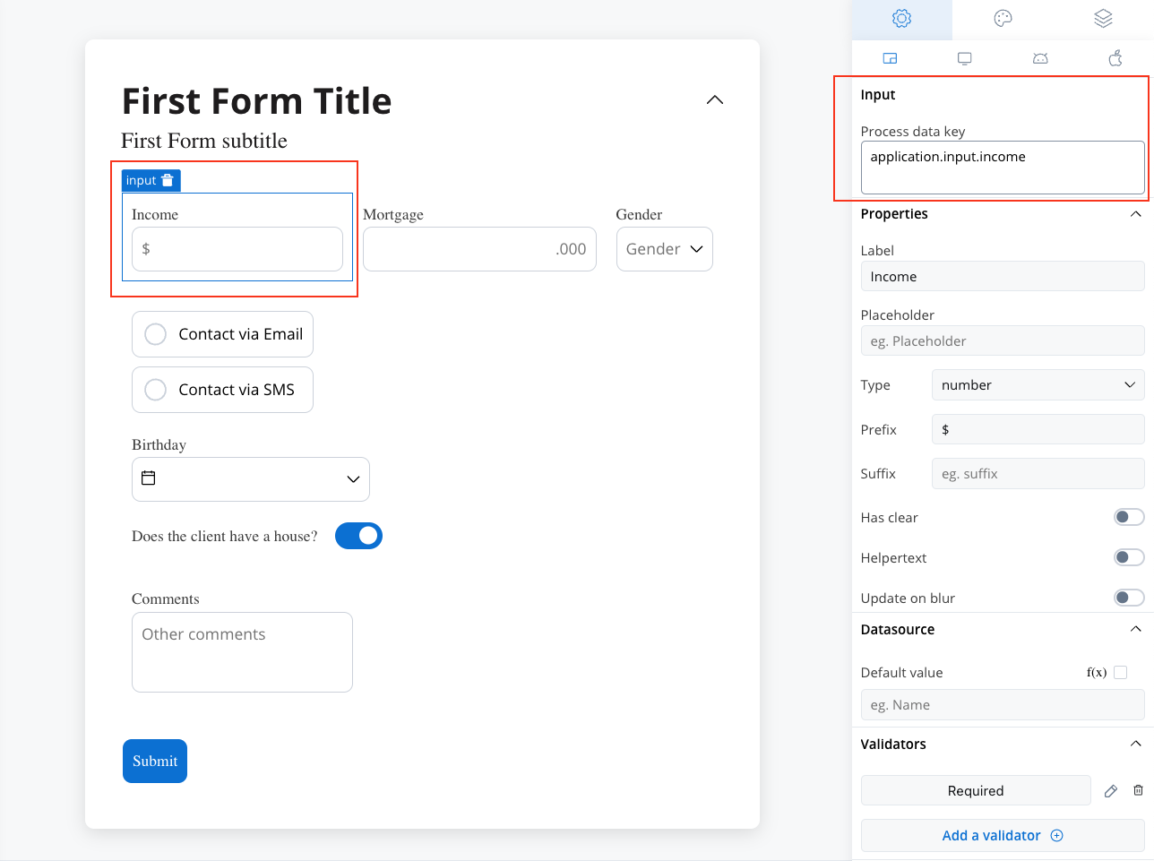Click the calendar icon in Birthday field
This screenshot has width=1154, height=861.
coord(149,478)
